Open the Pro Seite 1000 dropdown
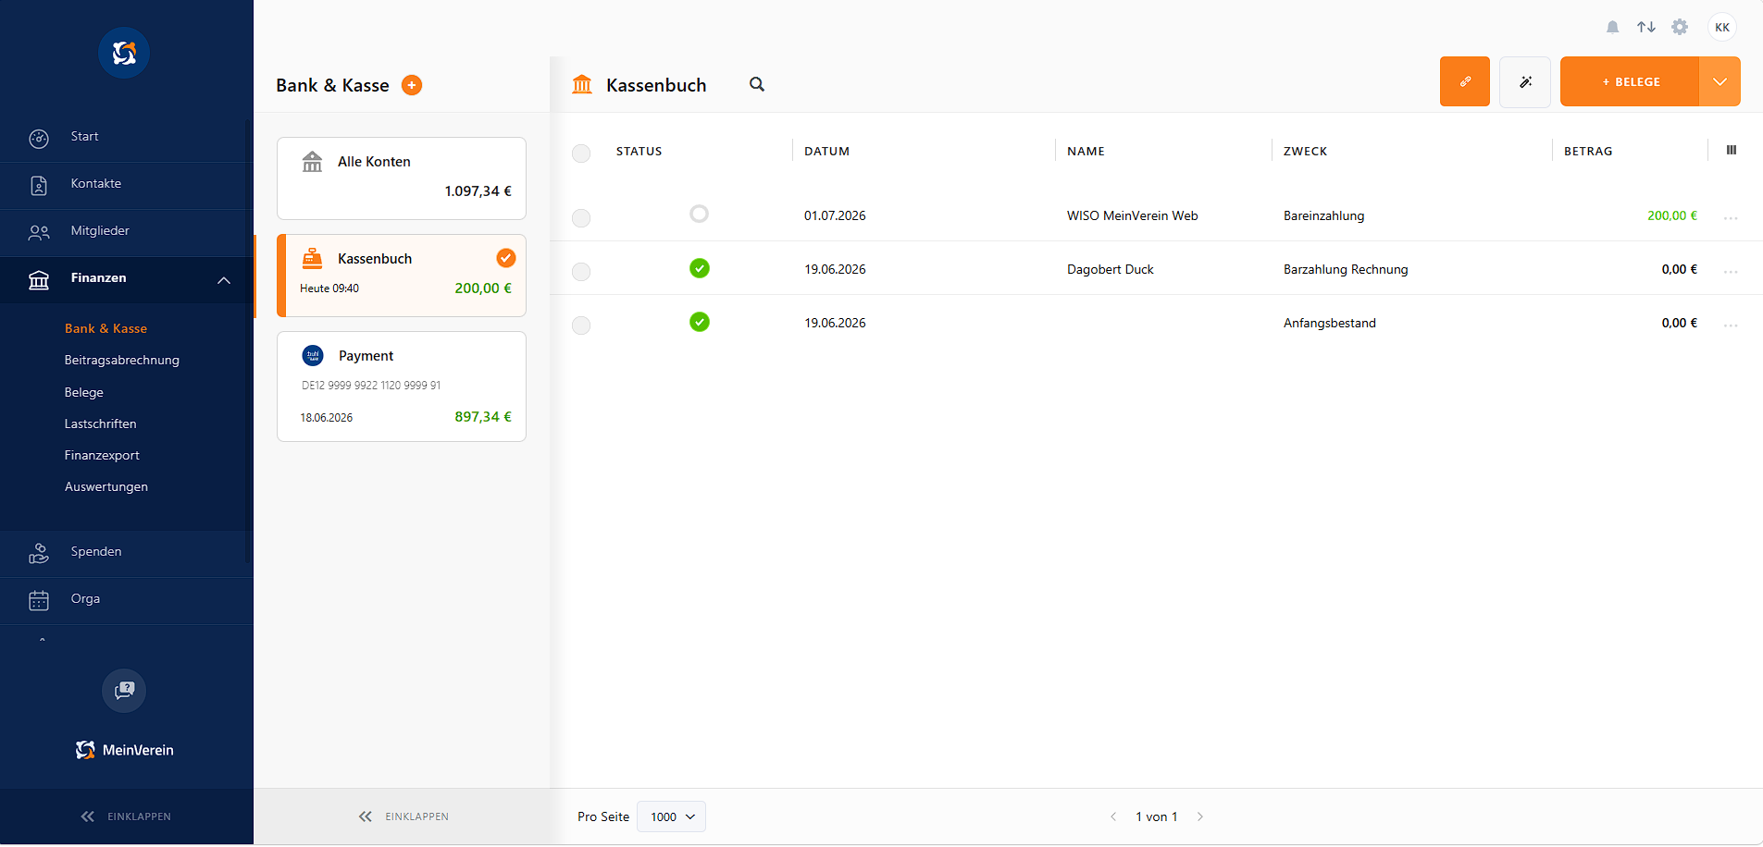The image size is (1763, 847). coord(672,816)
